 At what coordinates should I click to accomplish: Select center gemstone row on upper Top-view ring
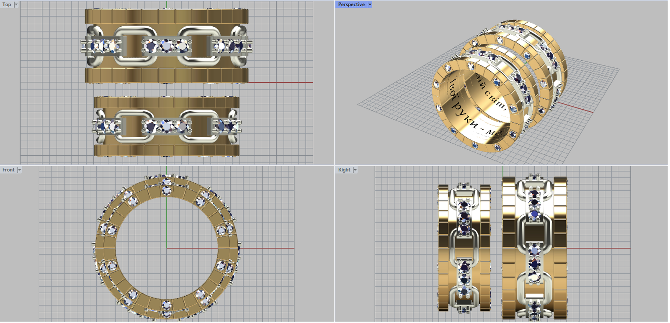click(167, 45)
